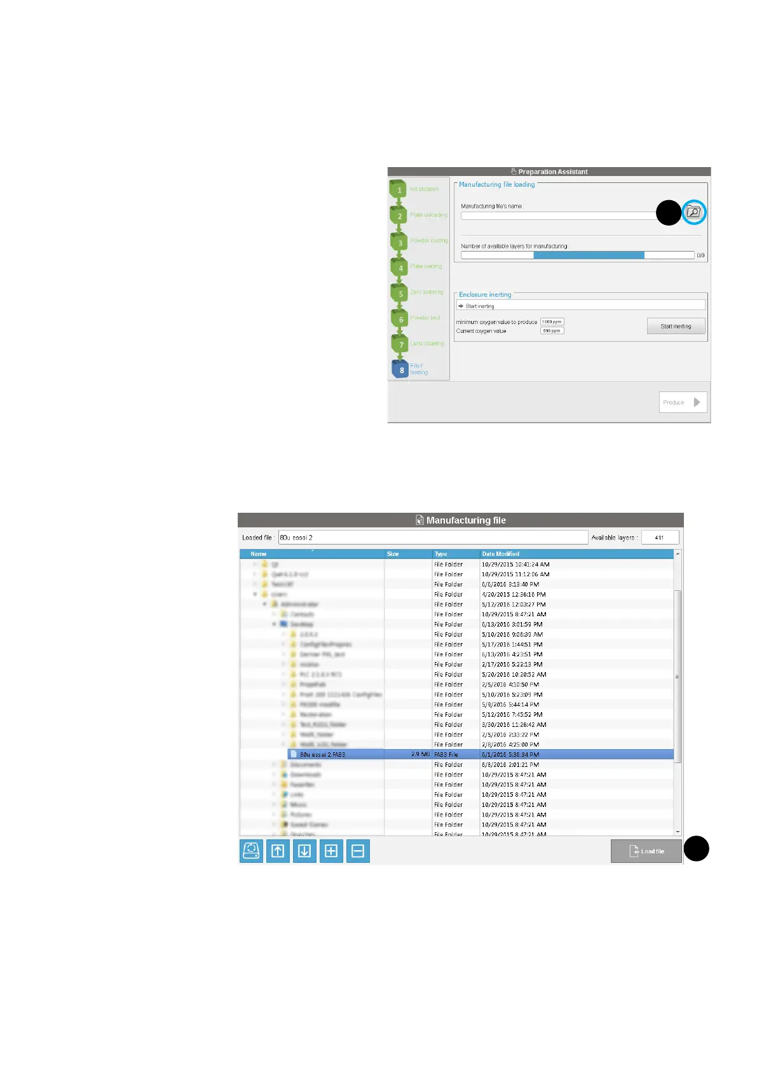Click the Available layers value field
The image size is (757, 1070).
pyautogui.click(x=660, y=538)
